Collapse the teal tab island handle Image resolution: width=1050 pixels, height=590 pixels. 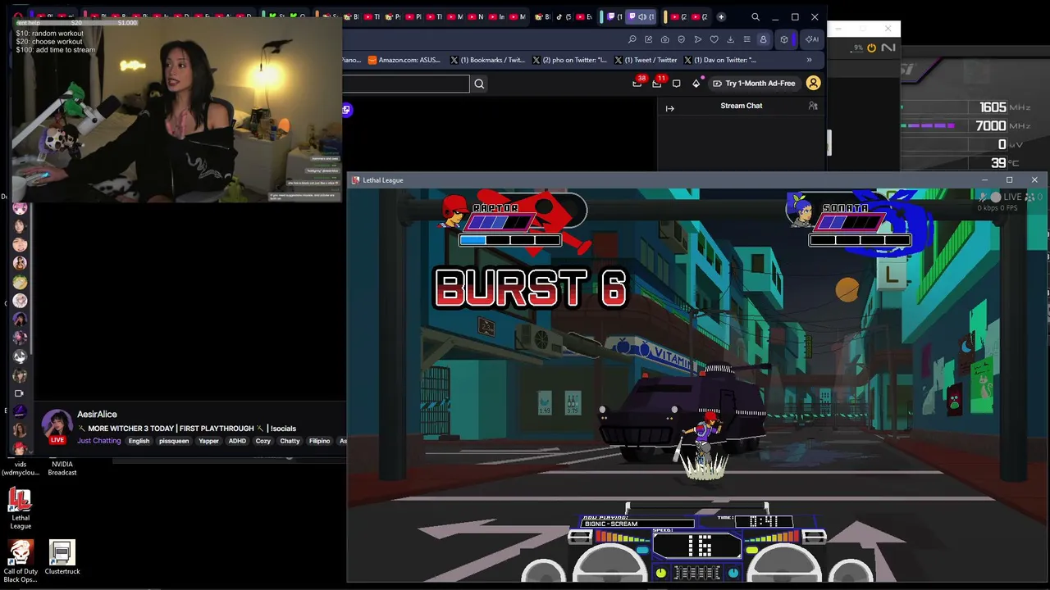pos(601,16)
